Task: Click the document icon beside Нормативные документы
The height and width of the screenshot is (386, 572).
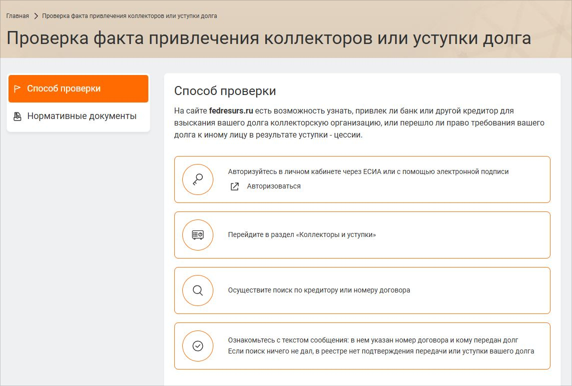Action: tap(17, 116)
